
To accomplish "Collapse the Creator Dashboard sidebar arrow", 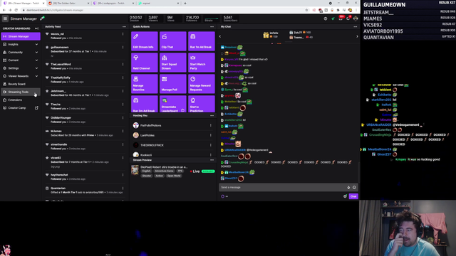I will coord(36,28).
